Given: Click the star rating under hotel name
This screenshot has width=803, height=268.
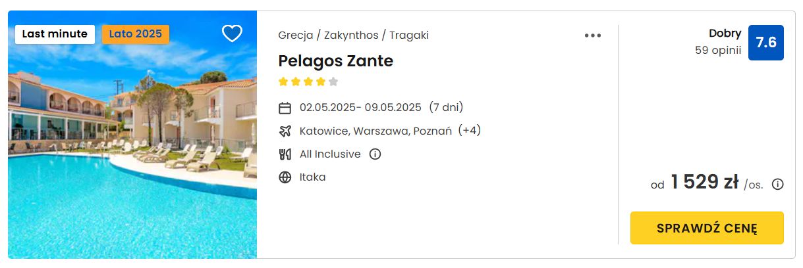Looking at the screenshot, I should click(308, 82).
